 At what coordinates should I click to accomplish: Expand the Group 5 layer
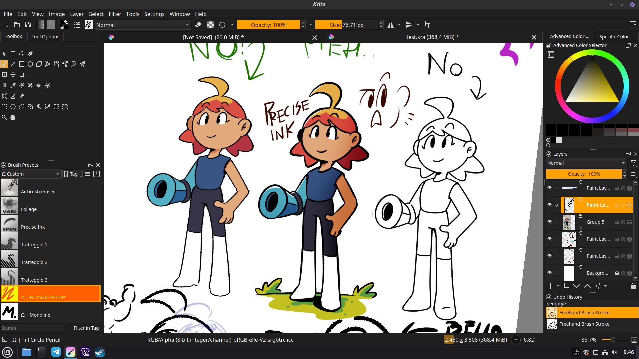click(x=581, y=228)
